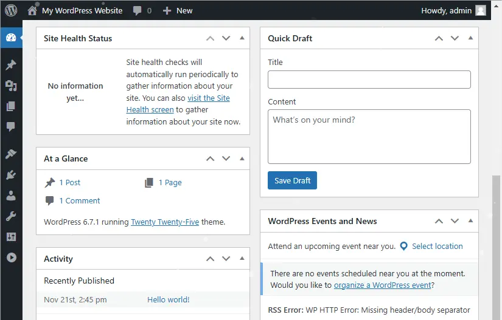502x320 pixels.
Task: Follow visit the Site Health screen link
Action: (178, 104)
